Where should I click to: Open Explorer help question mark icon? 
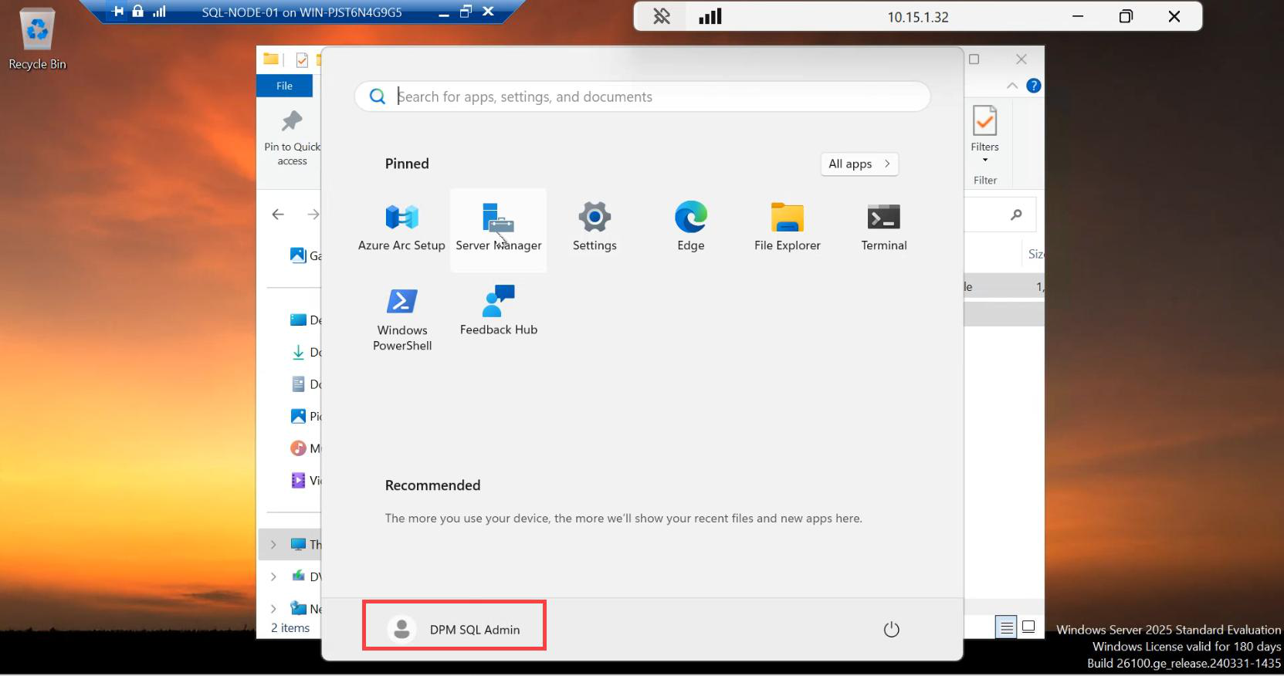pyautogui.click(x=1033, y=86)
